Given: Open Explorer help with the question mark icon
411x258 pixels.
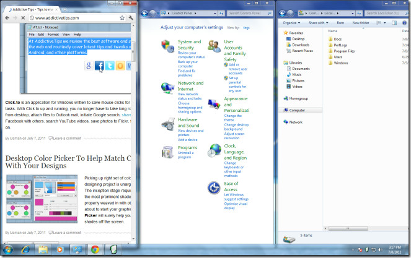Looking at the screenshot, I should pos(404,23).
